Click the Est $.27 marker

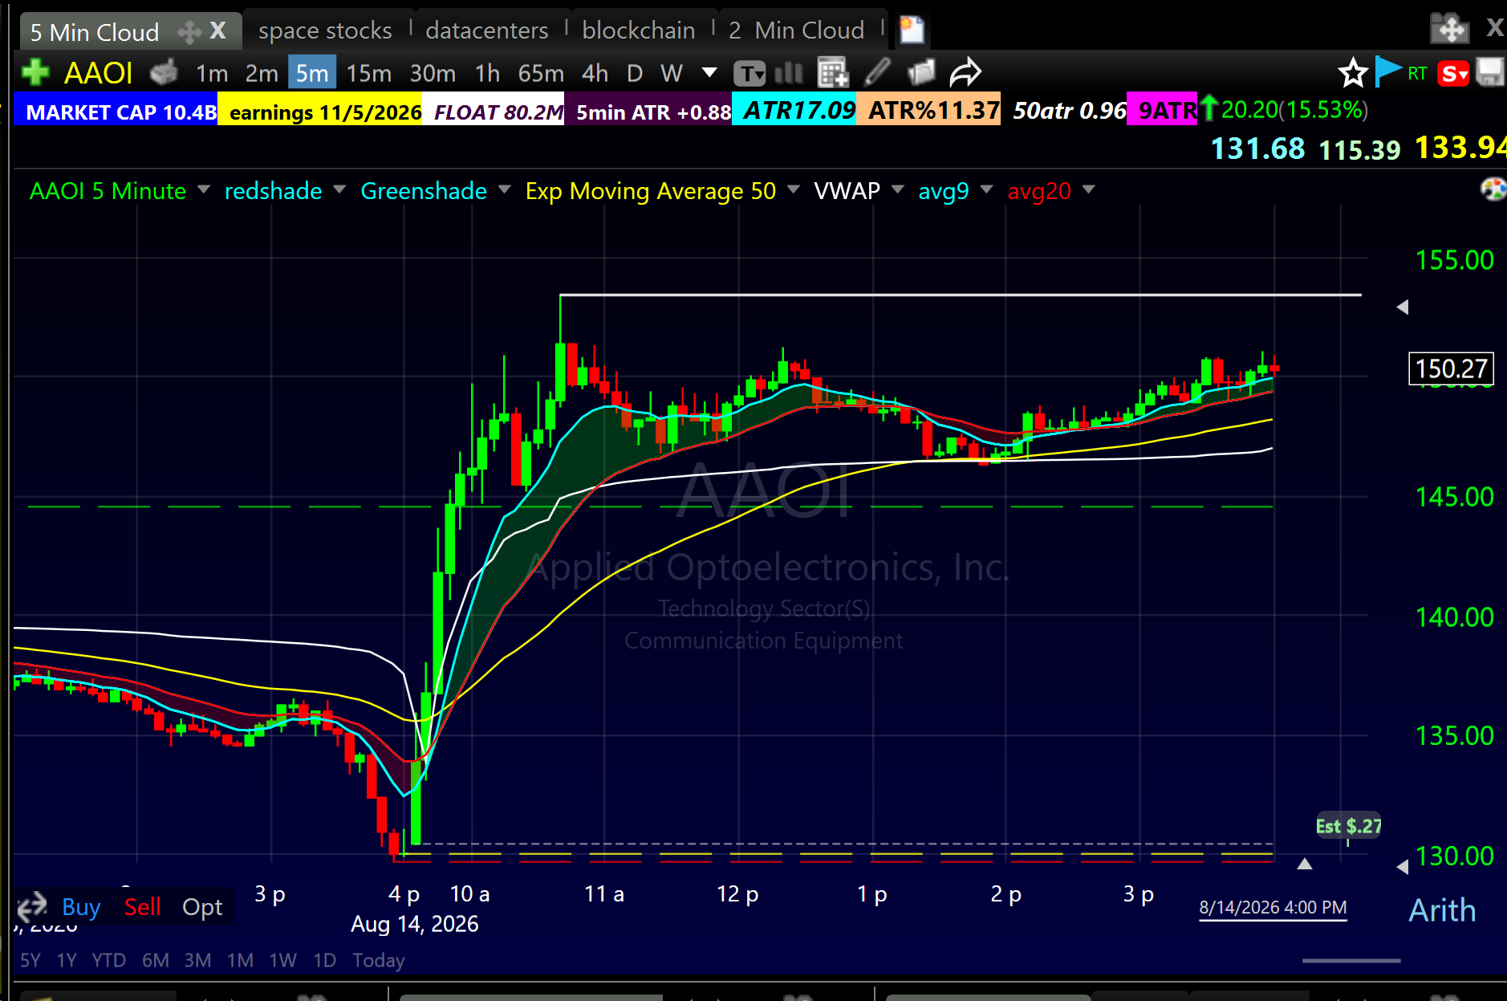(1348, 826)
